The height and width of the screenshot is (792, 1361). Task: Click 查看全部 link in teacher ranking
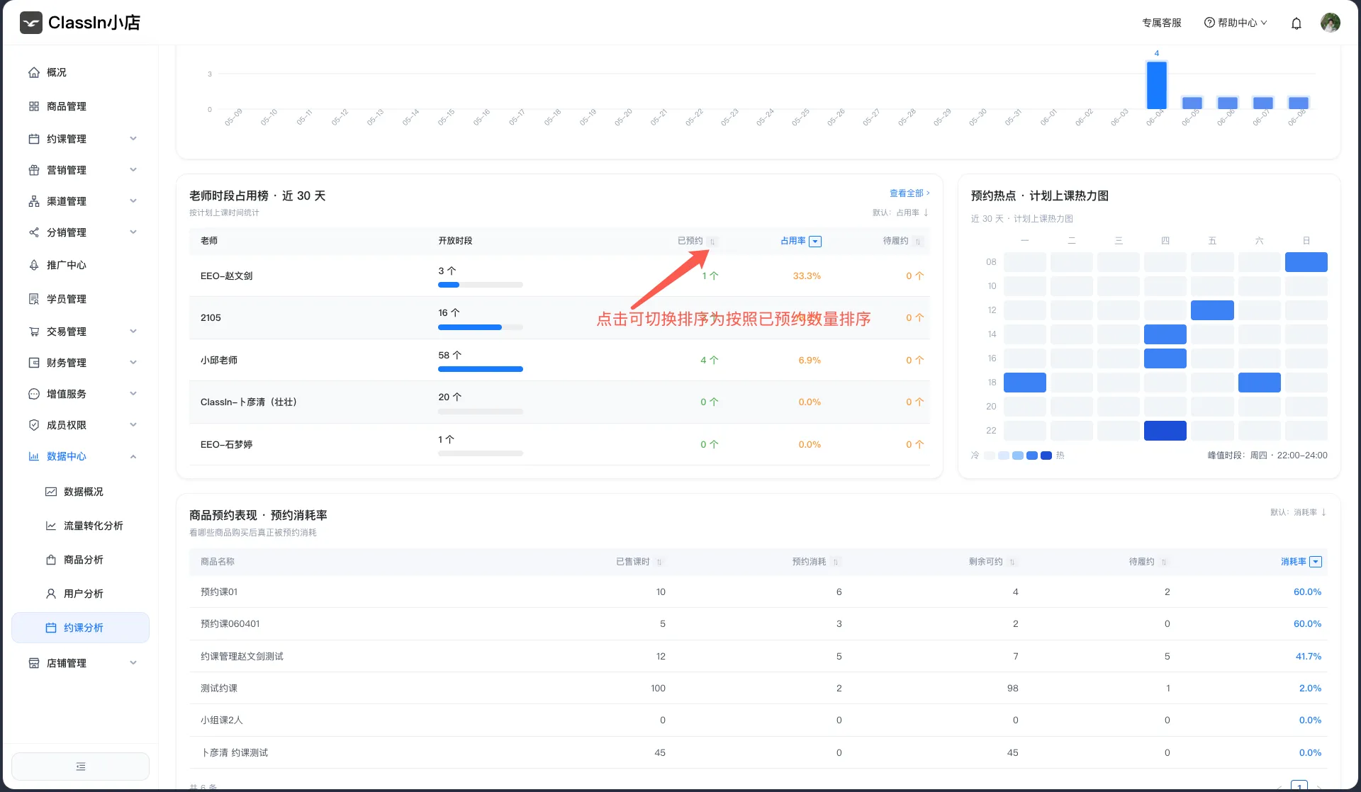[x=909, y=193]
